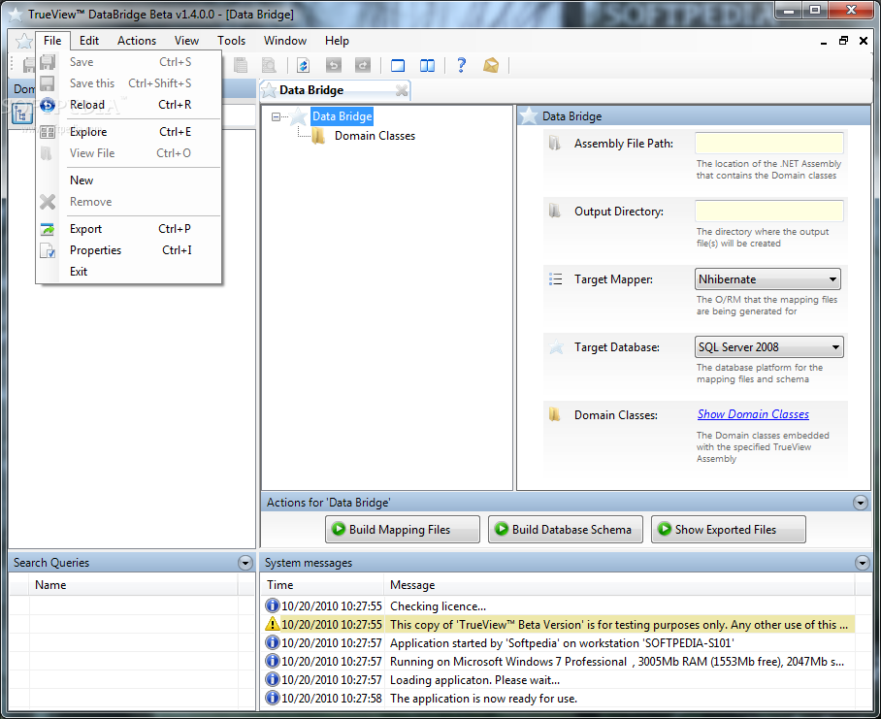The height and width of the screenshot is (719, 881).
Task: Switch to single-pane window layout icon
Action: (x=398, y=65)
